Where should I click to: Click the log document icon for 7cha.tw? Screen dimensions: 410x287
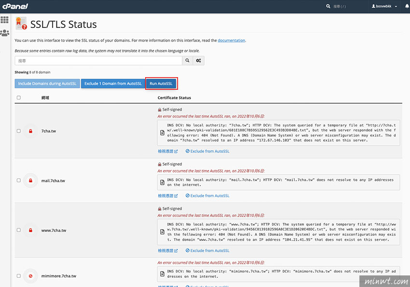pos(163,133)
